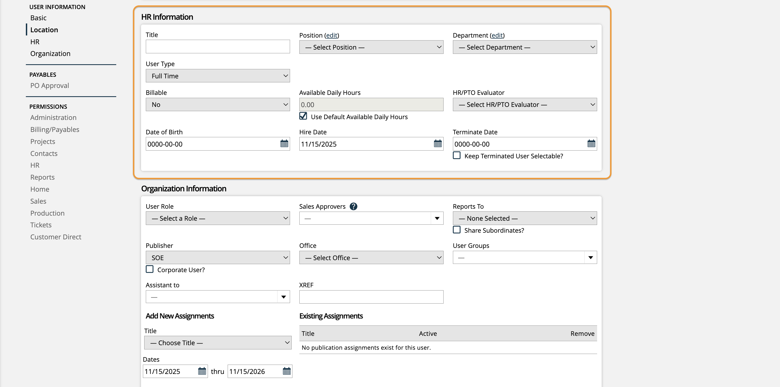Expand the Select Position dropdown
The image size is (780, 387).
tap(371, 47)
